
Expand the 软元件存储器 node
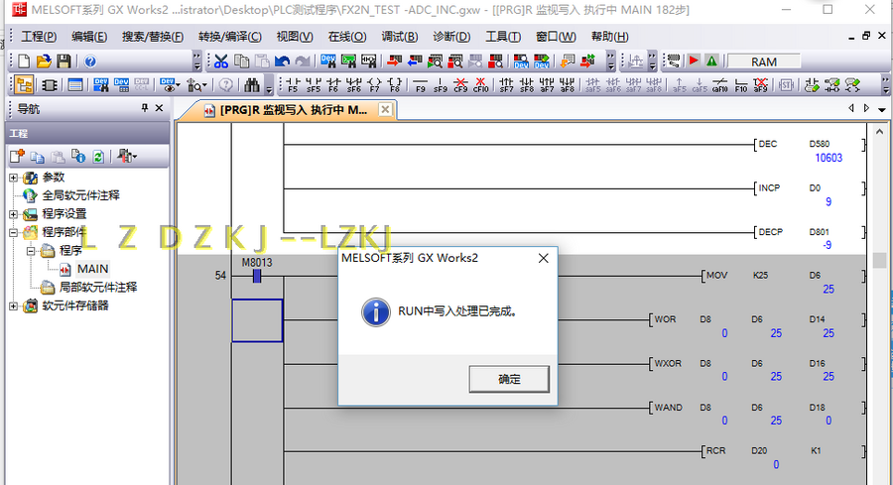(x=14, y=305)
